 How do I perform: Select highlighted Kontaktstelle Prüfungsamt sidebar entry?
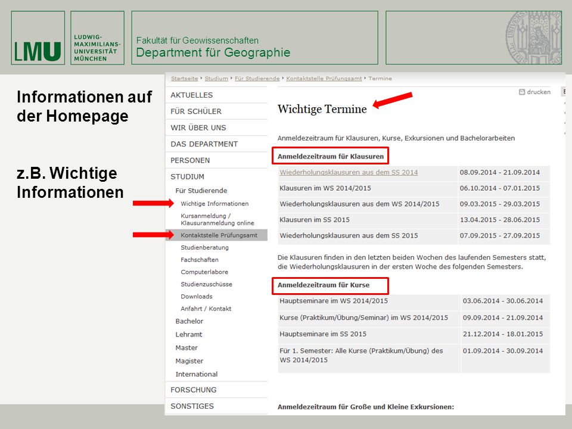pyautogui.click(x=216, y=235)
